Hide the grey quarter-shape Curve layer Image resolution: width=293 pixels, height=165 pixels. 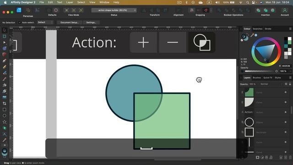tap(286, 102)
